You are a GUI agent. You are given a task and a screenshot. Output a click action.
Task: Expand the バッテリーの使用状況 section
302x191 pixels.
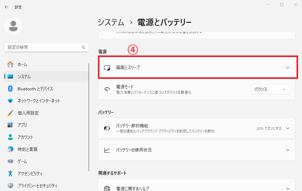pos(196,150)
